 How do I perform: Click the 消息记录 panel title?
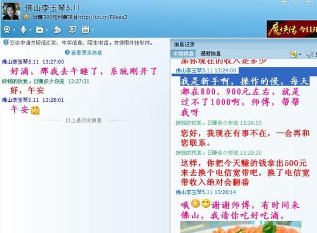click(x=184, y=44)
